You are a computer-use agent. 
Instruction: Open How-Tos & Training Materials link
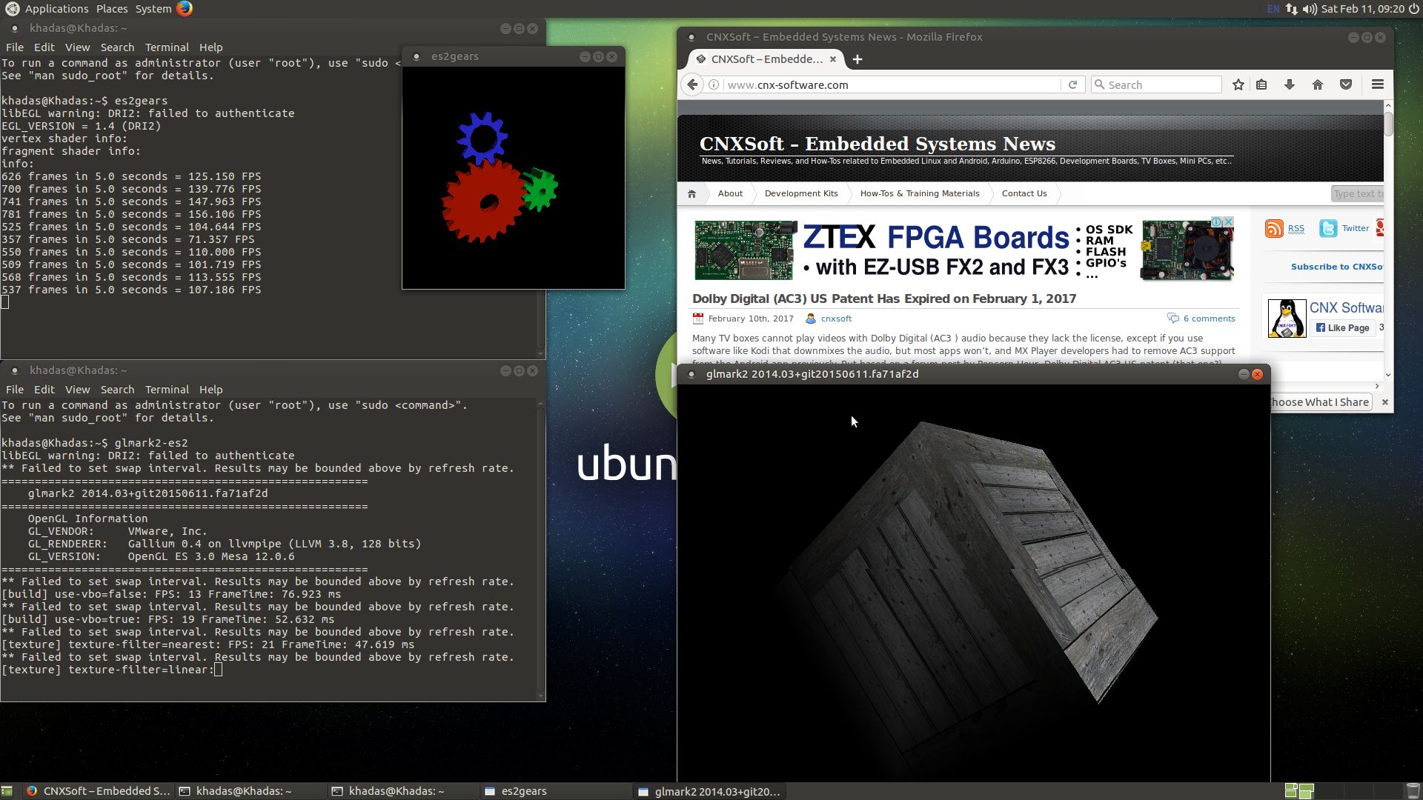(920, 193)
